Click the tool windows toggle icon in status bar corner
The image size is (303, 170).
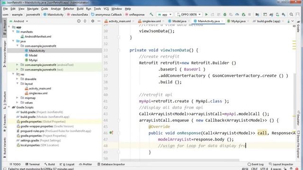[5, 169]
